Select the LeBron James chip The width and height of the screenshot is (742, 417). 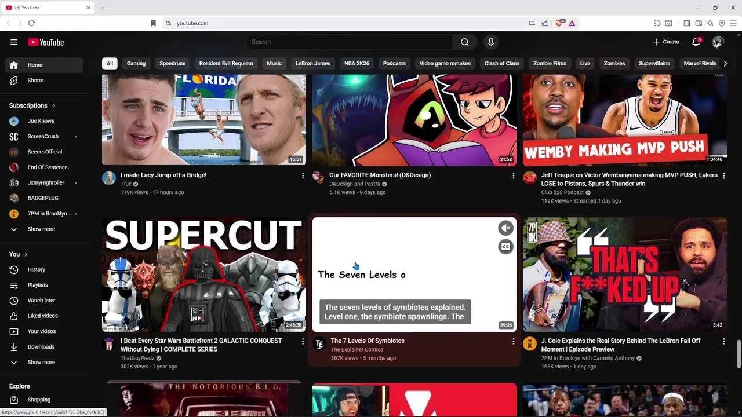click(x=312, y=63)
